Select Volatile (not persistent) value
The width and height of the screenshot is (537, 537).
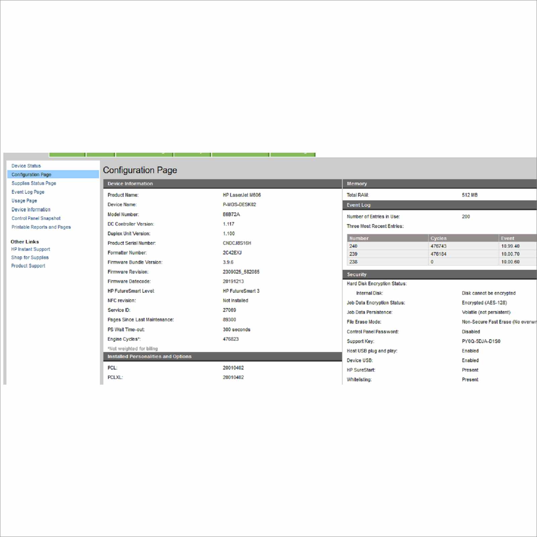click(x=486, y=312)
